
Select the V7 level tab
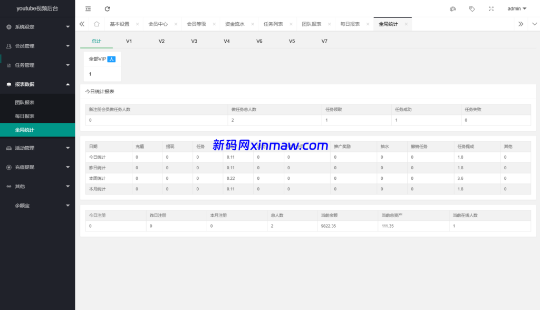324,41
